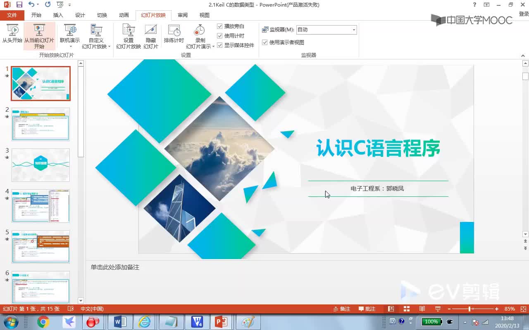Viewport: 529px width, 330px height.
Task: Click Hide Slide (隐藏幻灯片) icon
Action: pyautogui.click(x=150, y=36)
